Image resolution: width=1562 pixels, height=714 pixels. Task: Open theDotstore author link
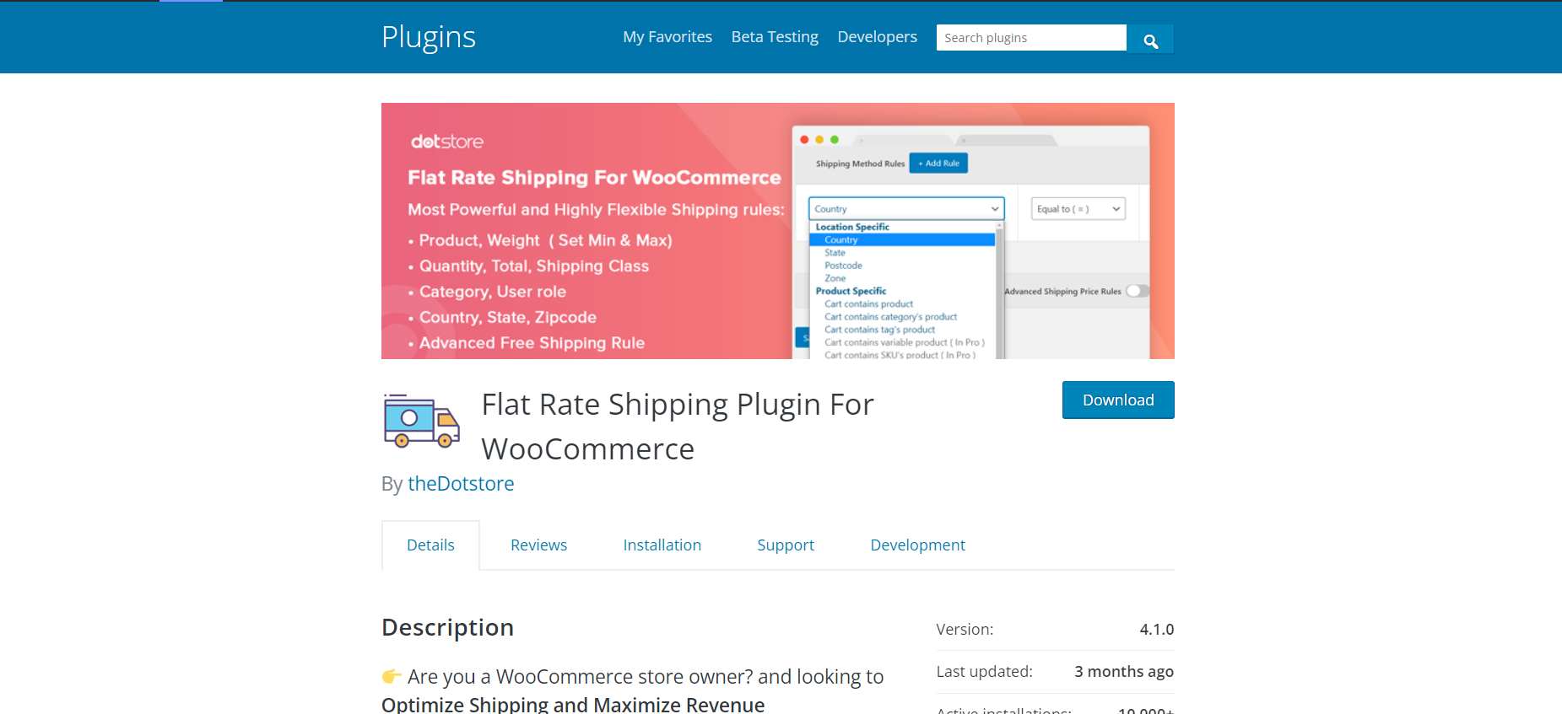point(461,484)
